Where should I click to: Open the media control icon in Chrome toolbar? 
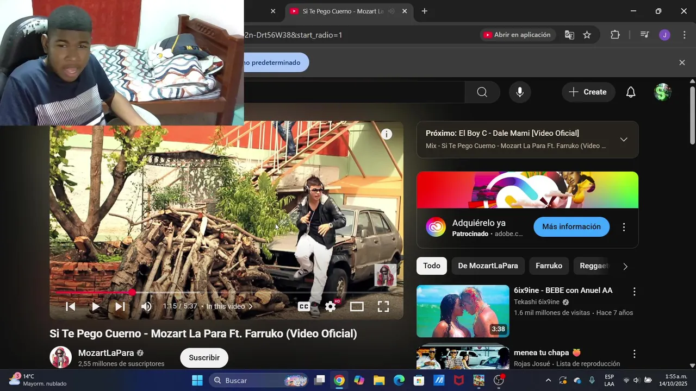pyautogui.click(x=644, y=35)
